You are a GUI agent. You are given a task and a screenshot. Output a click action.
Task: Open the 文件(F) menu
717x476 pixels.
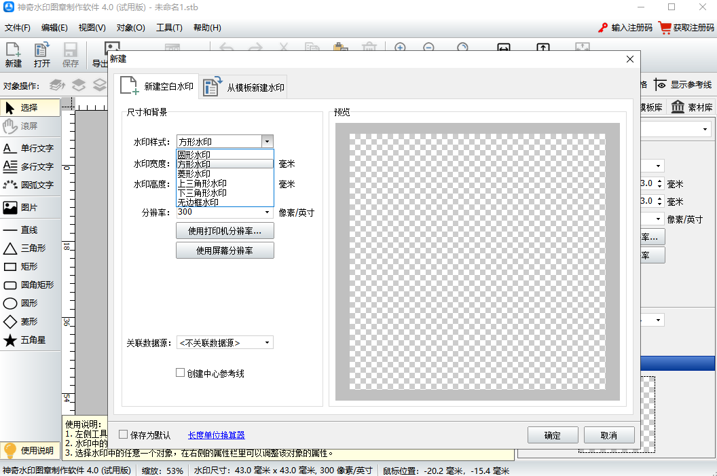(x=18, y=28)
